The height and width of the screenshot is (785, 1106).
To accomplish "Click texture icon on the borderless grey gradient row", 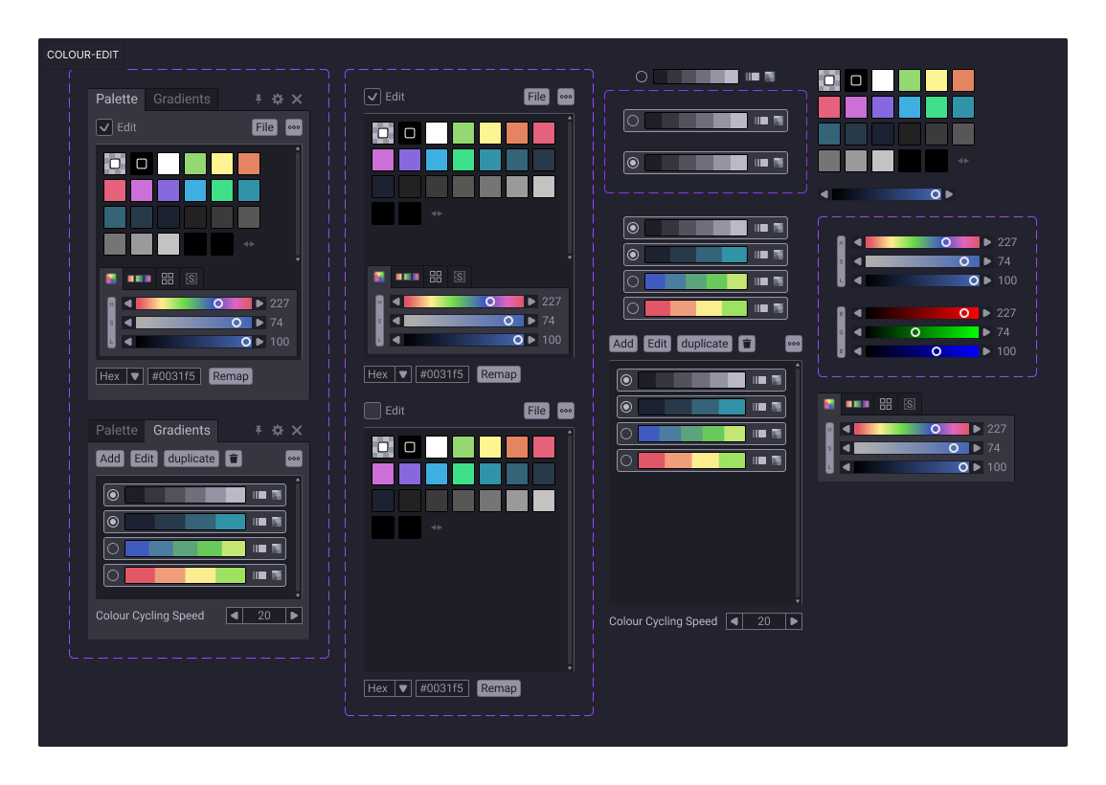I will click(770, 77).
